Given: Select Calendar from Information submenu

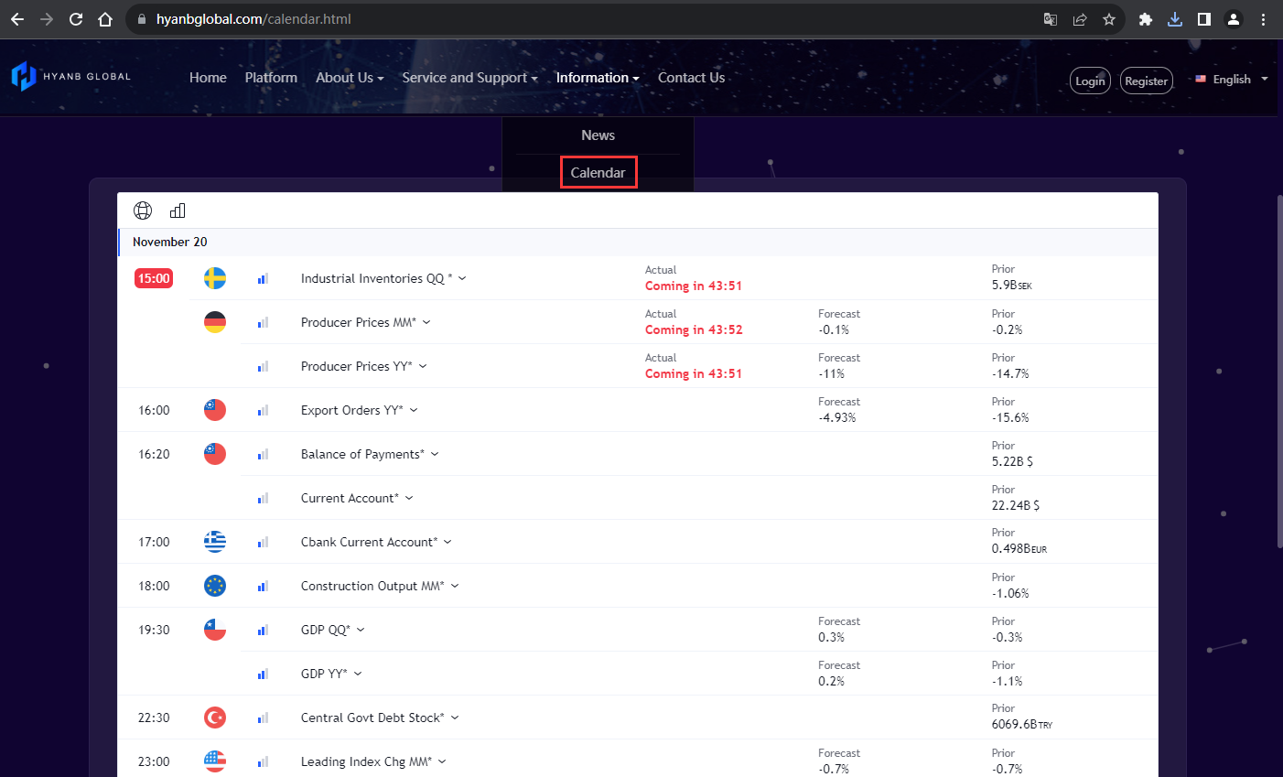Looking at the screenshot, I should [x=598, y=173].
